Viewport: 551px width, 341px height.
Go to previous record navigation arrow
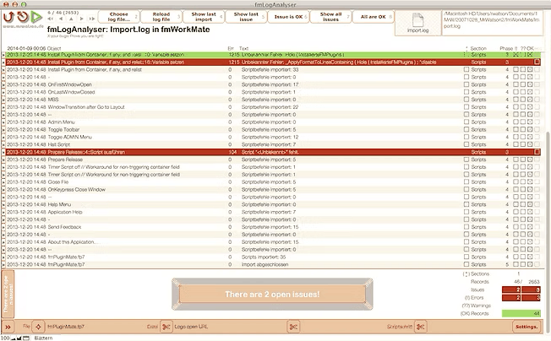click(61, 19)
